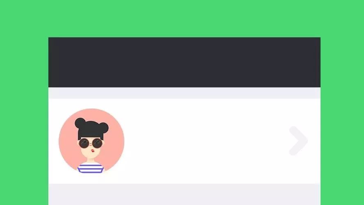
Task: Click the avatar's neck above striped shirt
Action: [90, 161]
